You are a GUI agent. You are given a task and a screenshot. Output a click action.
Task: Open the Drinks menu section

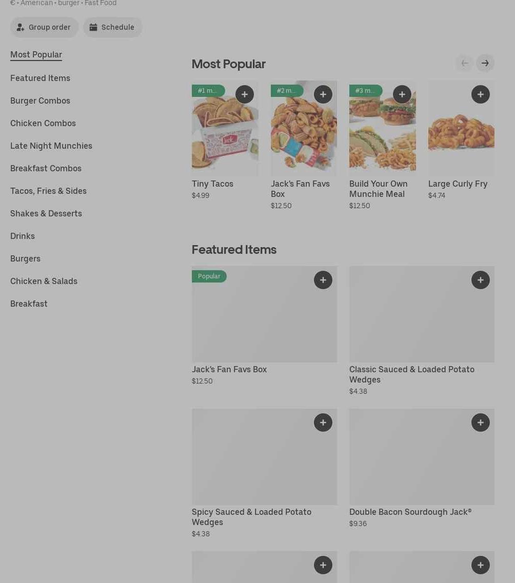[23, 236]
